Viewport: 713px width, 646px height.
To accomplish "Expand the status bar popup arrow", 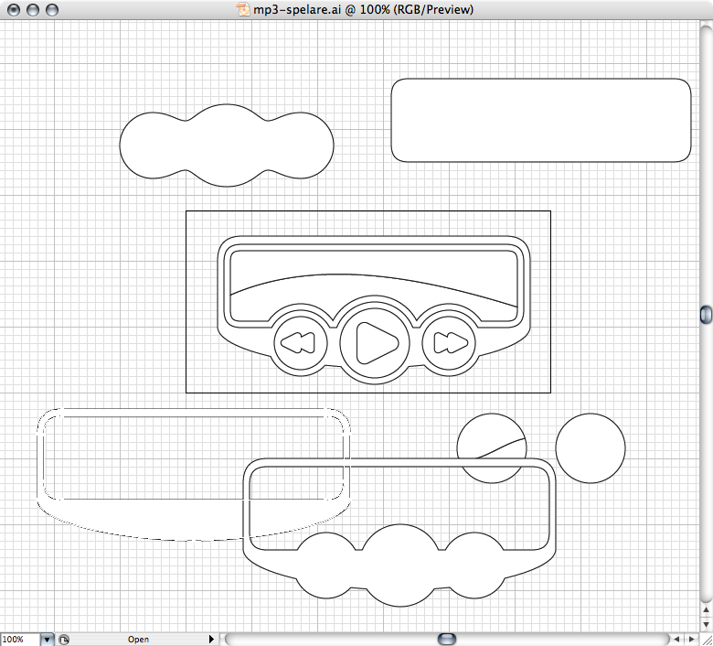I will (x=212, y=639).
